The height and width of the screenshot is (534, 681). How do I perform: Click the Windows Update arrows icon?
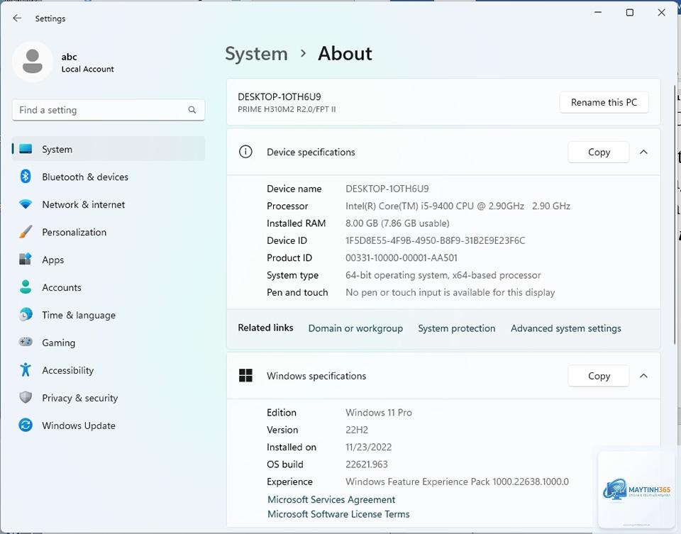pyautogui.click(x=26, y=425)
